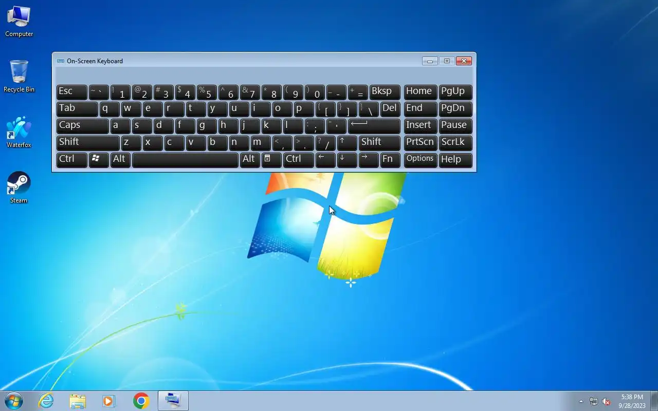Click the semicolon key
Image resolution: width=658 pixels, height=411 pixels.
pos(315,126)
